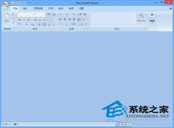Image resolution: width=174 pixels, height=128 pixels.
Task: Open the round Office button menu
Action: (x=6, y=5)
